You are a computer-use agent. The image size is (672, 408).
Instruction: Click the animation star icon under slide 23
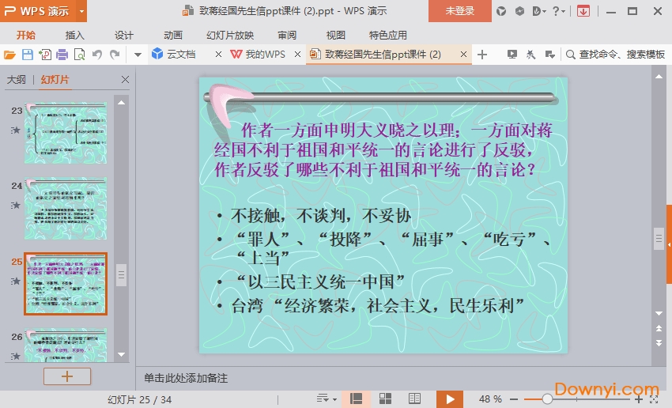[x=16, y=130]
